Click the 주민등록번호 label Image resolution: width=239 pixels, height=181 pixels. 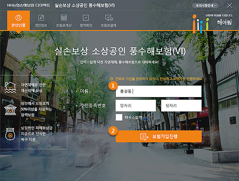[93, 105]
